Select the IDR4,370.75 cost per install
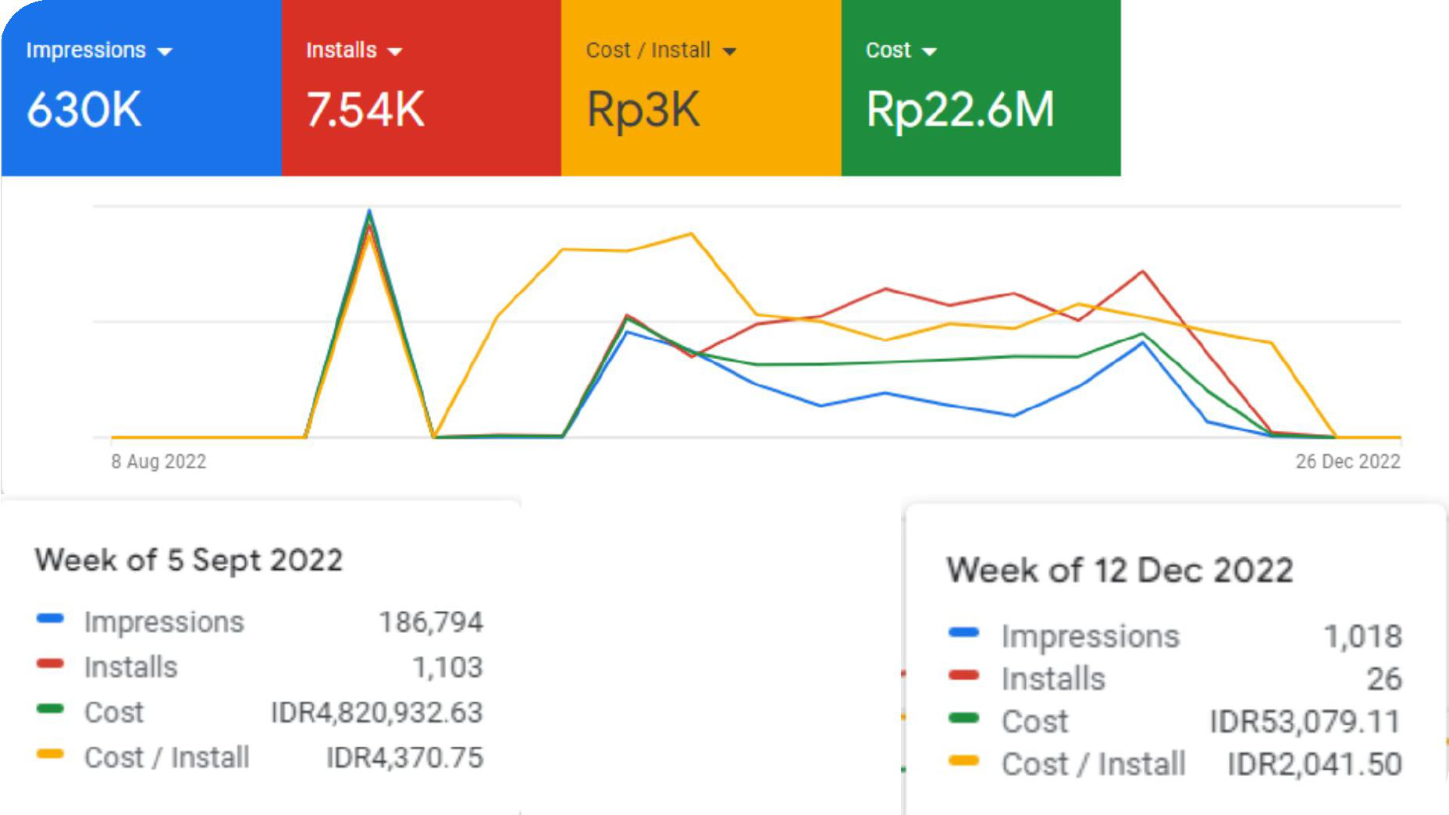The image size is (1449, 815). click(404, 758)
